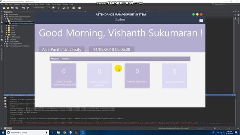Open Task View on the taskbar

point(52,132)
